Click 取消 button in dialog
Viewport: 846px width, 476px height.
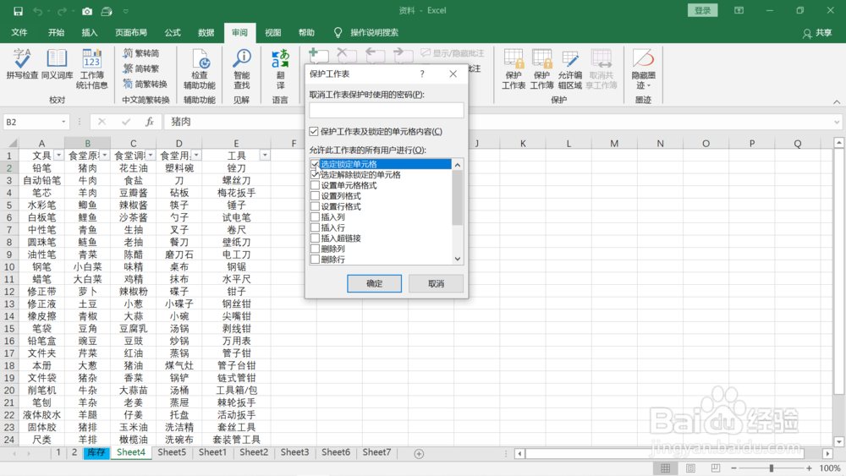click(x=436, y=283)
